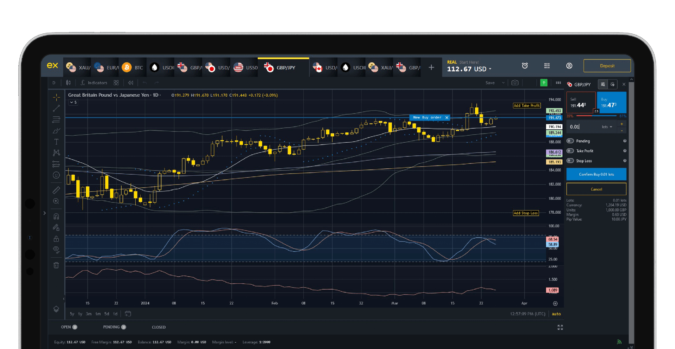
Task: Switch to the BTC instrument tab
Action: (x=133, y=67)
